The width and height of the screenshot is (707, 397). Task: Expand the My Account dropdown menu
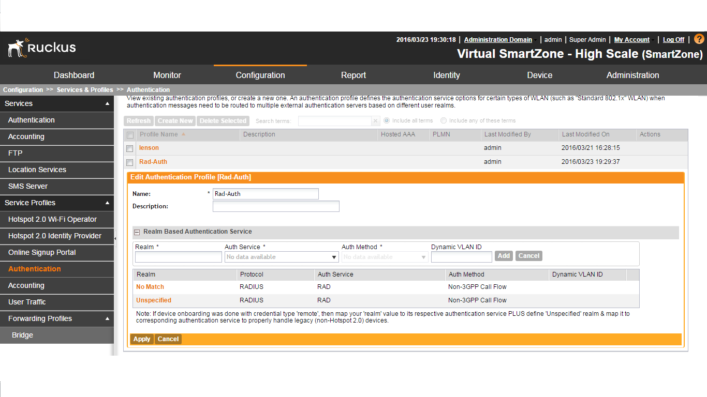(653, 40)
